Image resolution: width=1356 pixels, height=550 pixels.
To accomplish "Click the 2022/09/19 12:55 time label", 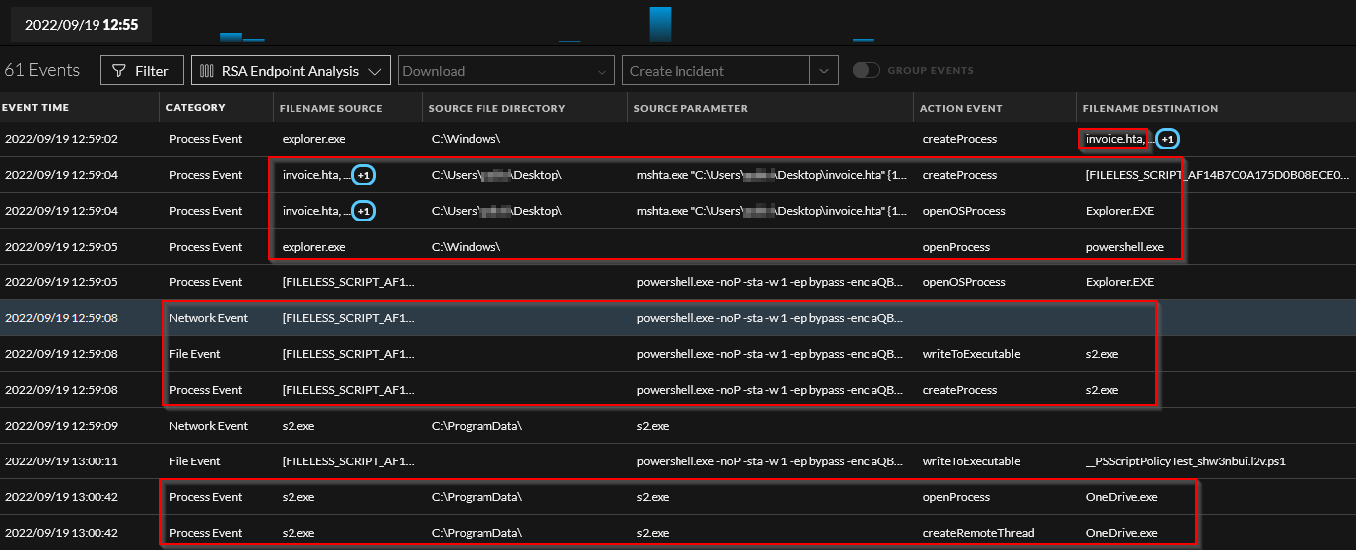I will (82, 24).
